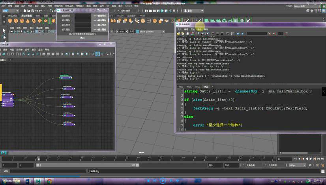
Task: Open the 24 fps frame rate dropdown
Action: (297, 165)
